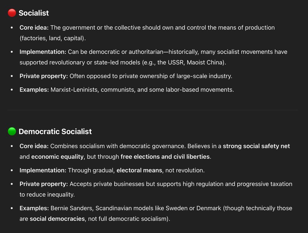Click the bold words economic equality

(57, 157)
